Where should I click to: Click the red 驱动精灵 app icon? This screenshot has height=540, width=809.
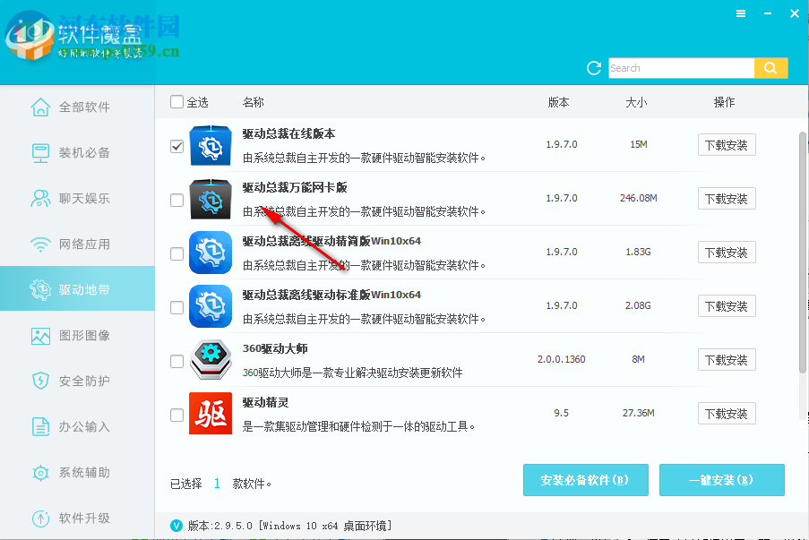[x=211, y=414]
